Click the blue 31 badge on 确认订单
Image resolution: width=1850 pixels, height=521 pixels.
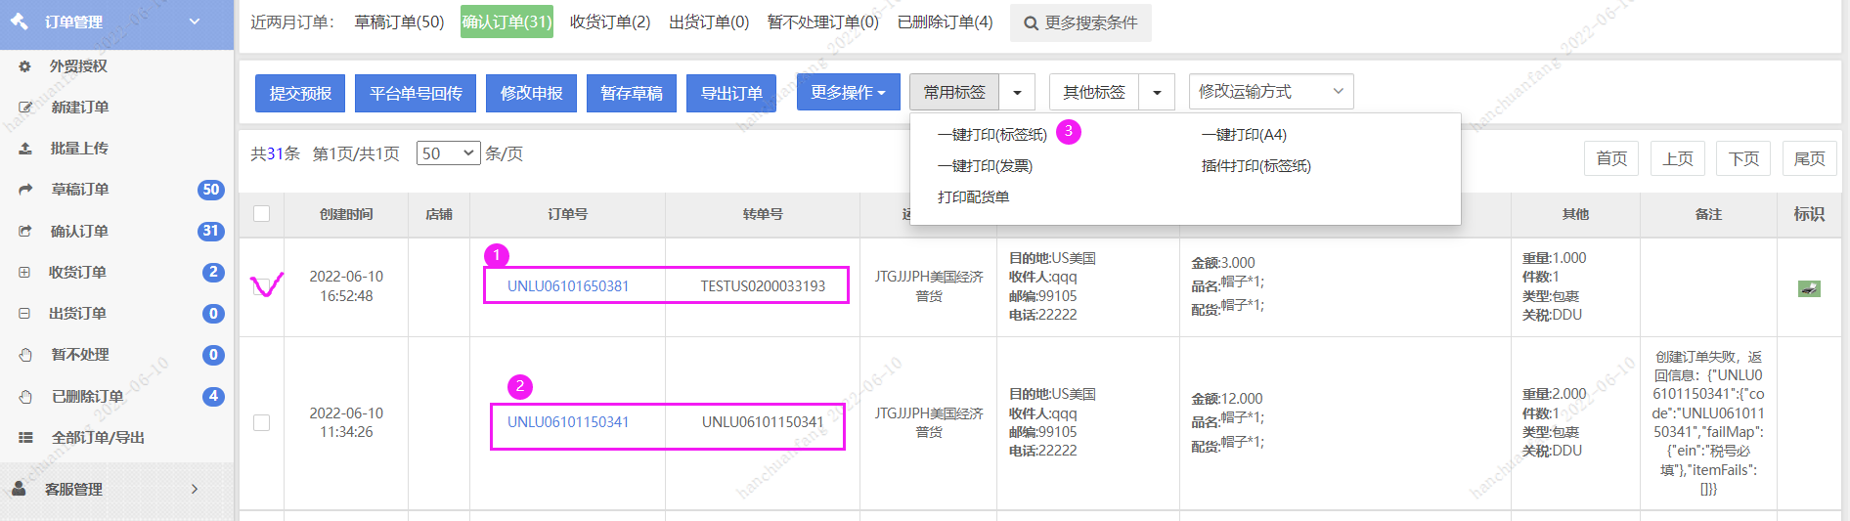pos(211,232)
